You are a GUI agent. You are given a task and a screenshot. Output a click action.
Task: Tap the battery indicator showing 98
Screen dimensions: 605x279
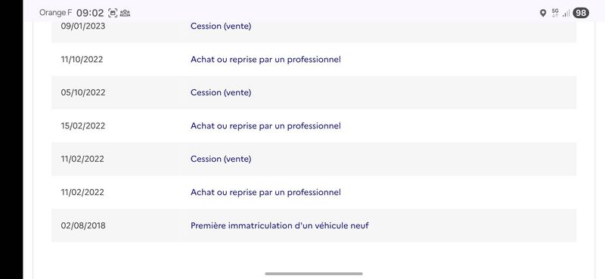(581, 13)
